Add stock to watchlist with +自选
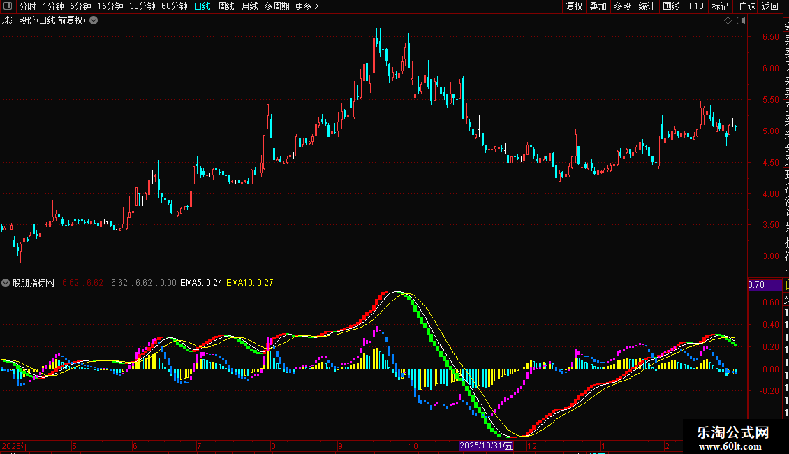 click(x=745, y=6)
